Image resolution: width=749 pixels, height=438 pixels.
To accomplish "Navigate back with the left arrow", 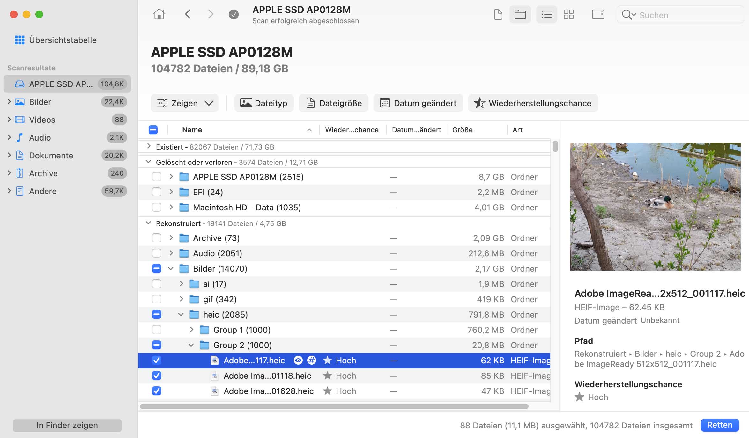I will tap(188, 14).
